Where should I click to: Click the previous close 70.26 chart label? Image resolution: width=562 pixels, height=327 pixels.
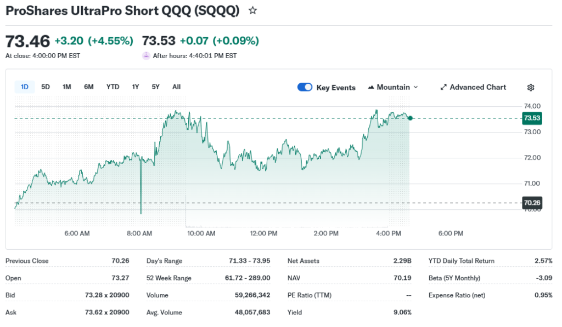click(532, 203)
